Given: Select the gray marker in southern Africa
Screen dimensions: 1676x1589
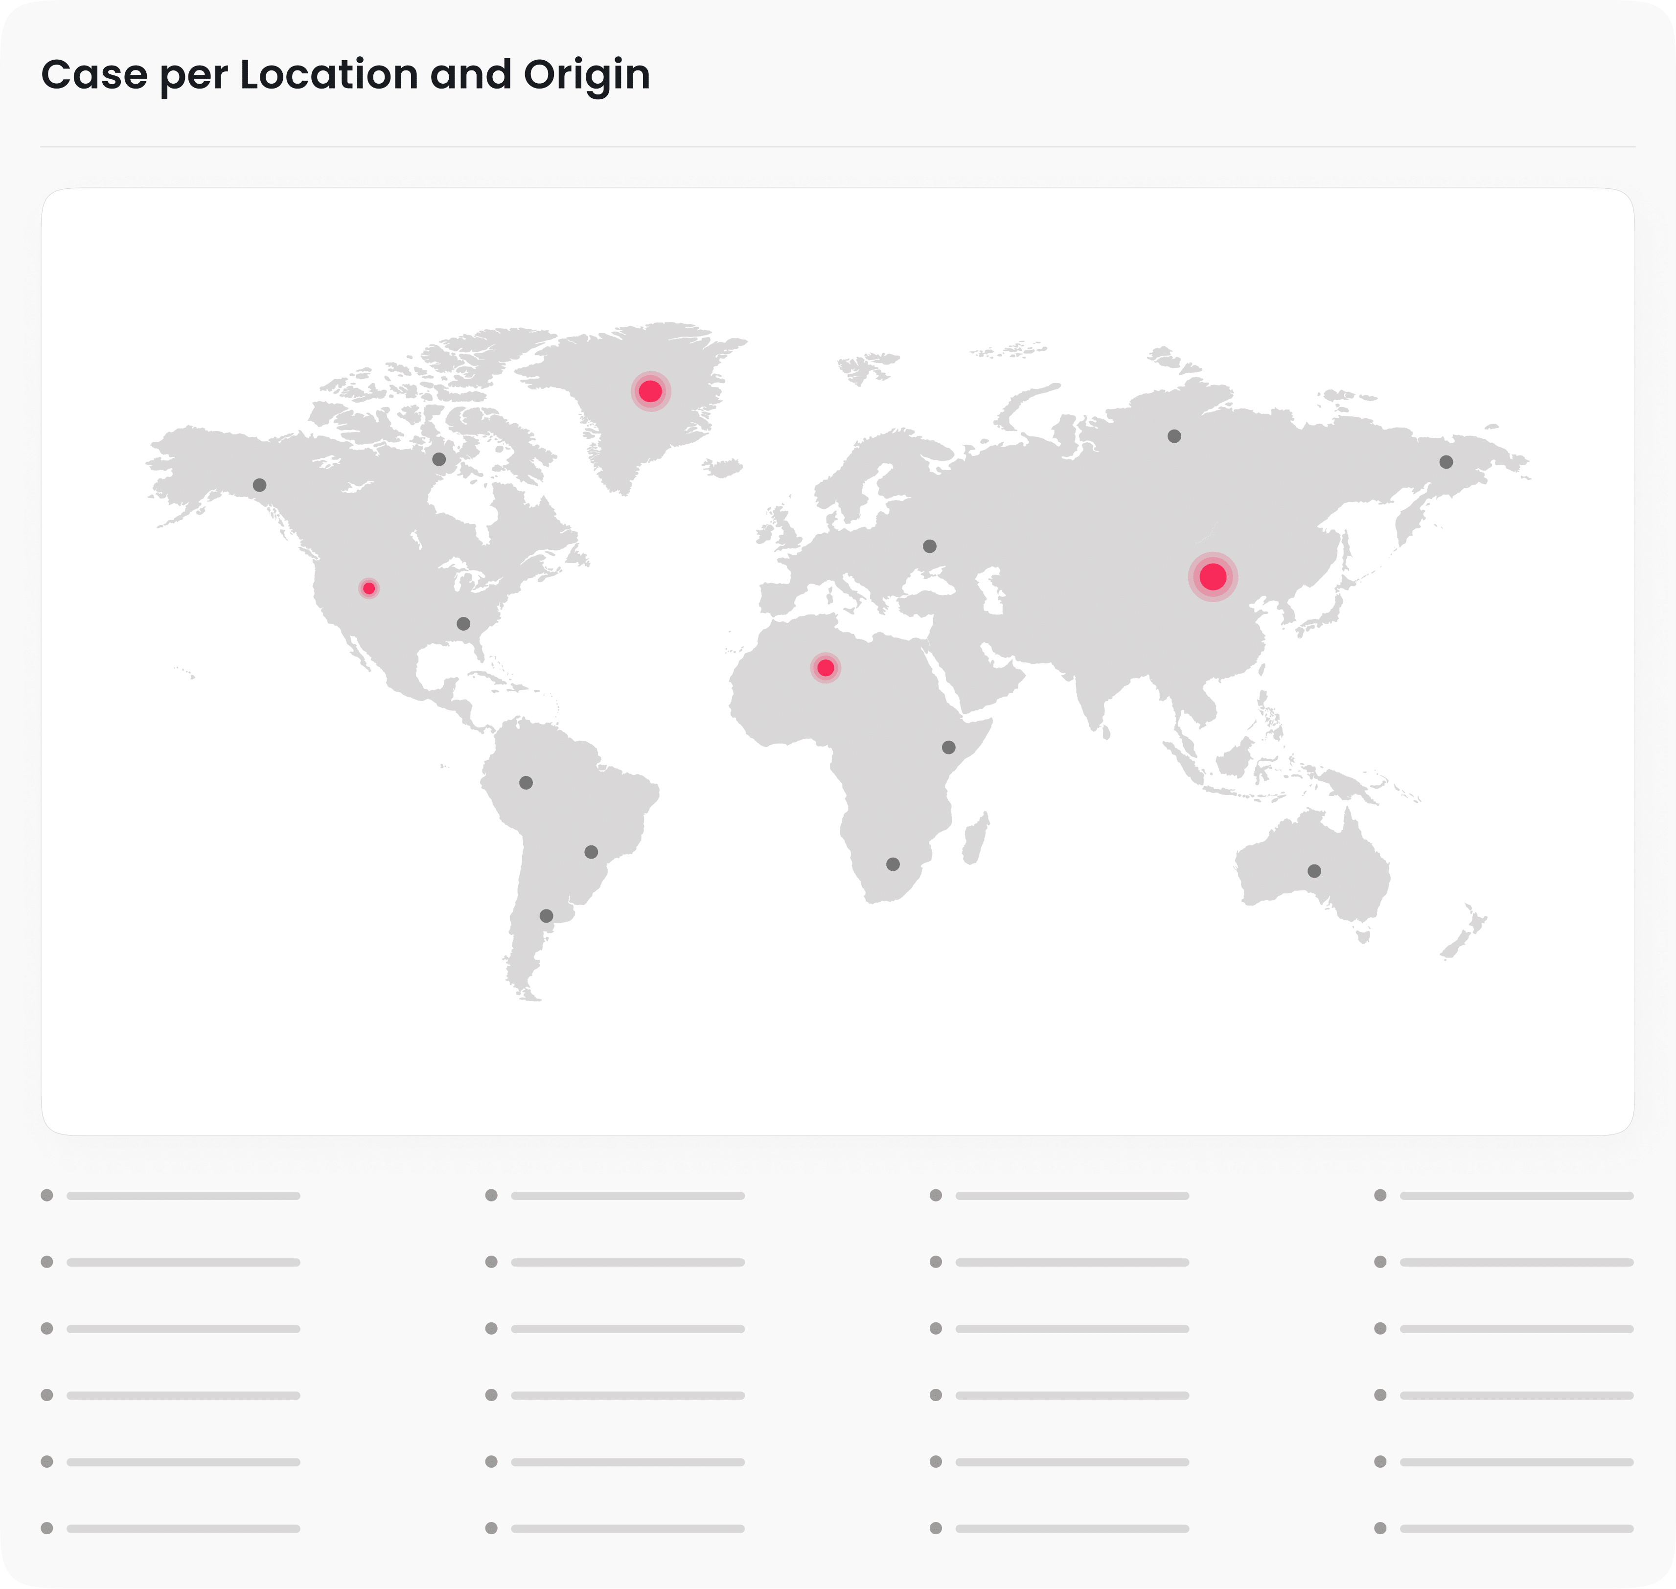Looking at the screenshot, I should 893,864.
